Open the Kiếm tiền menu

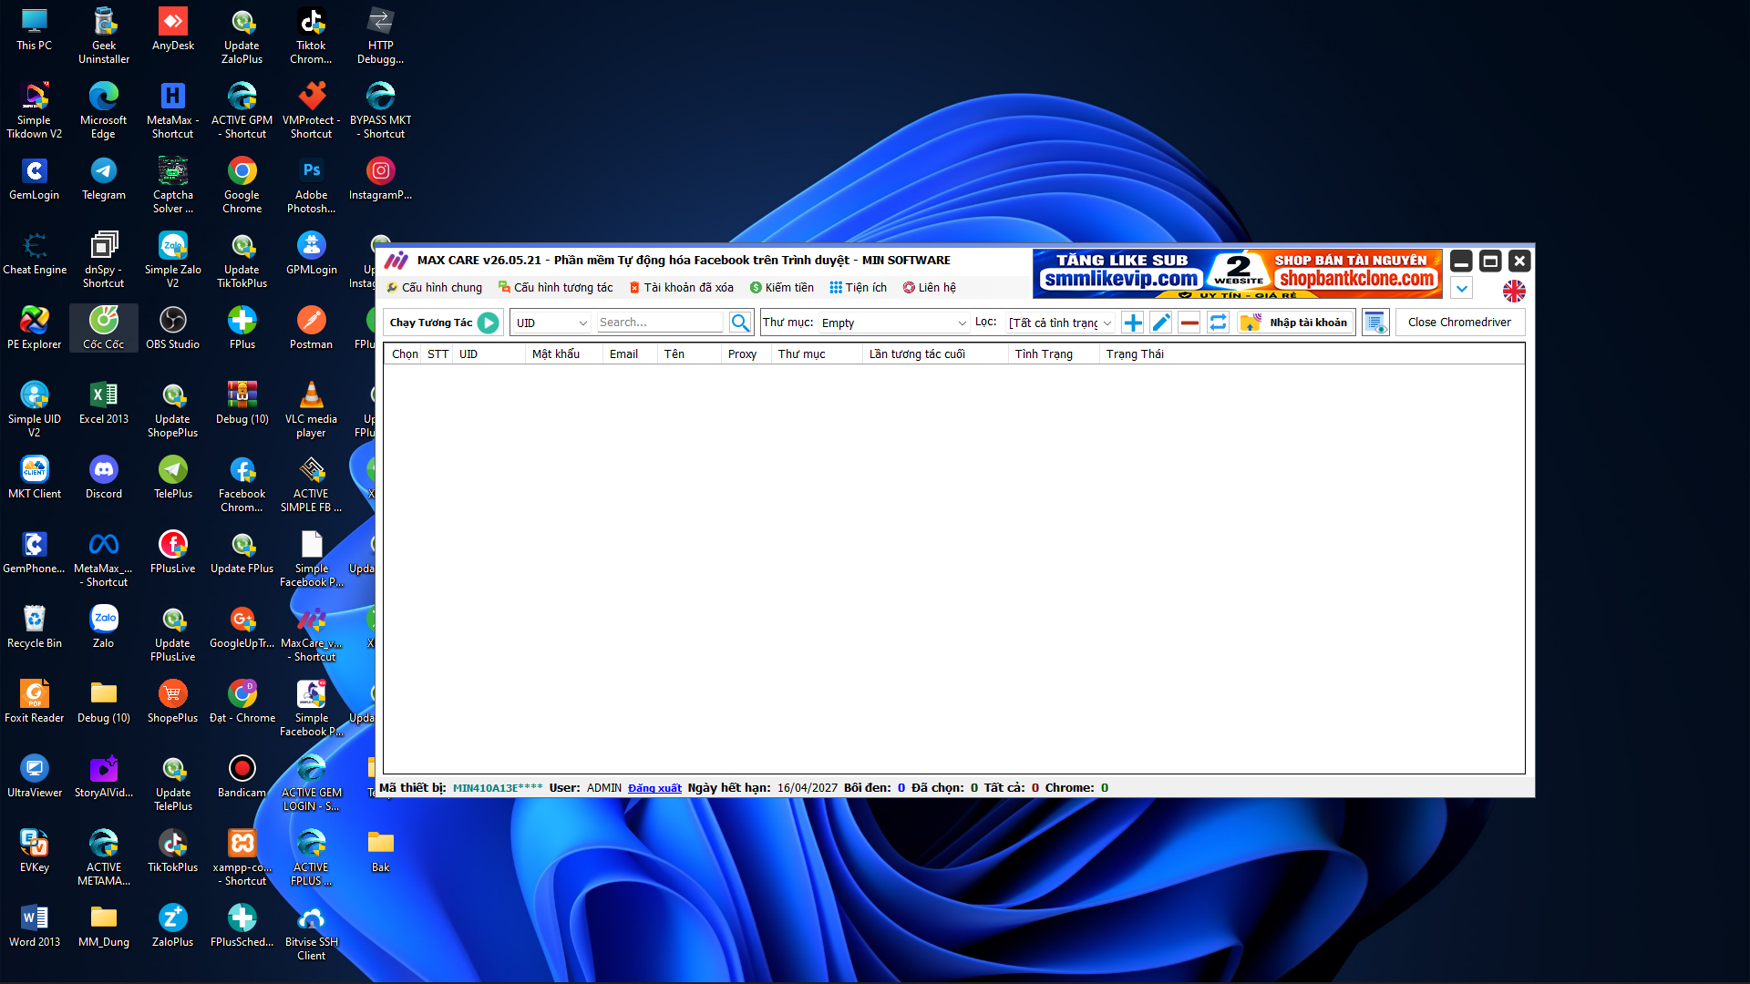point(782,288)
